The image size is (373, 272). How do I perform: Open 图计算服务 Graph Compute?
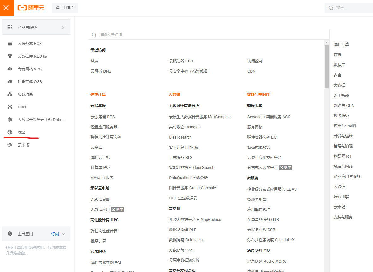pyautogui.click(x=192, y=188)
